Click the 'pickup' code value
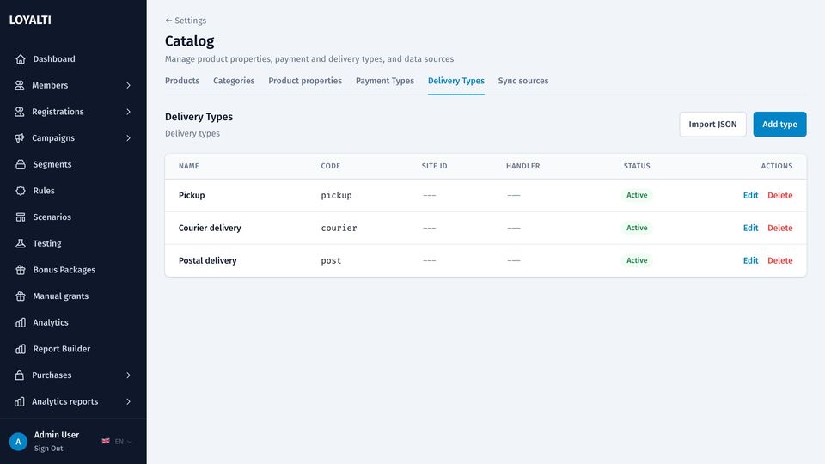This screenshot has width=825, height=464. pos(336,195)
